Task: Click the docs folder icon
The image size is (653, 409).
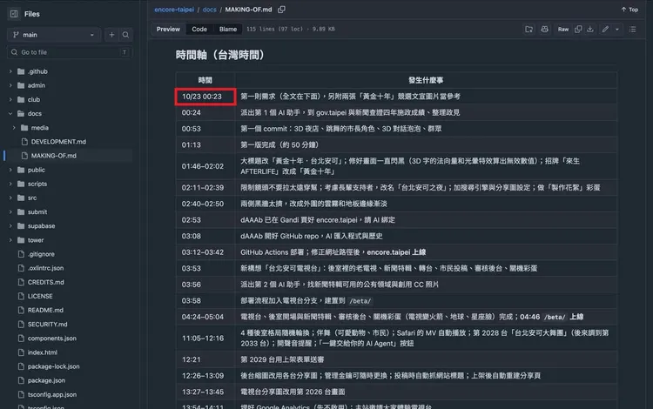Action: click(x=21, y=114)
